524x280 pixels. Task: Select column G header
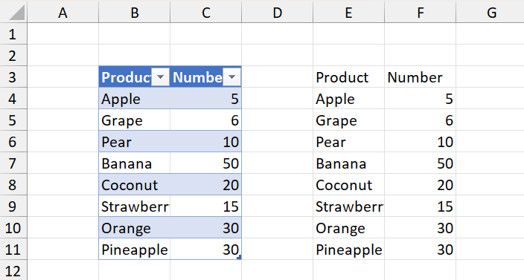pos(490,13)
